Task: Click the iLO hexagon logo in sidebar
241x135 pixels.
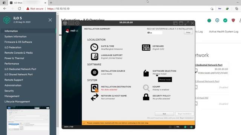Action: pyautogui.click(x=7, y=20)
